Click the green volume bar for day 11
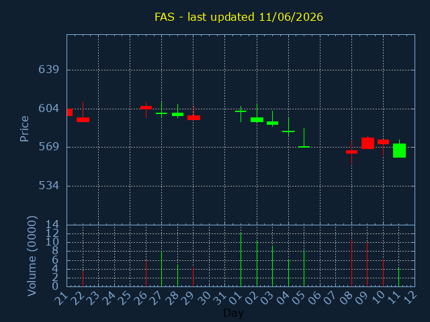Image resolution: width=430 pixels, height=322 pixels. point(398,277)
